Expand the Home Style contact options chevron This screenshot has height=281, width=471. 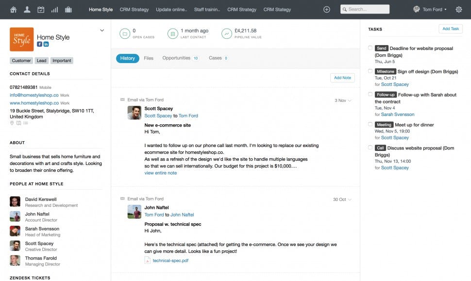(x=102, y=31)
